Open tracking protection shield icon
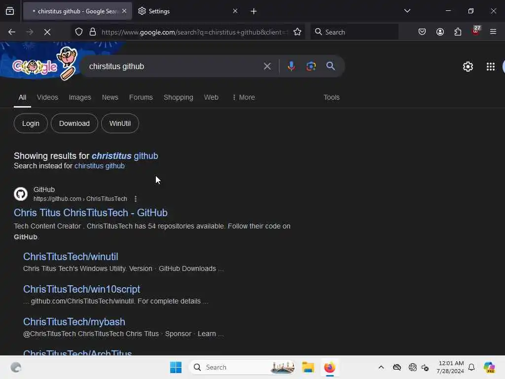 pyautogui.click(x=79, y=32)
